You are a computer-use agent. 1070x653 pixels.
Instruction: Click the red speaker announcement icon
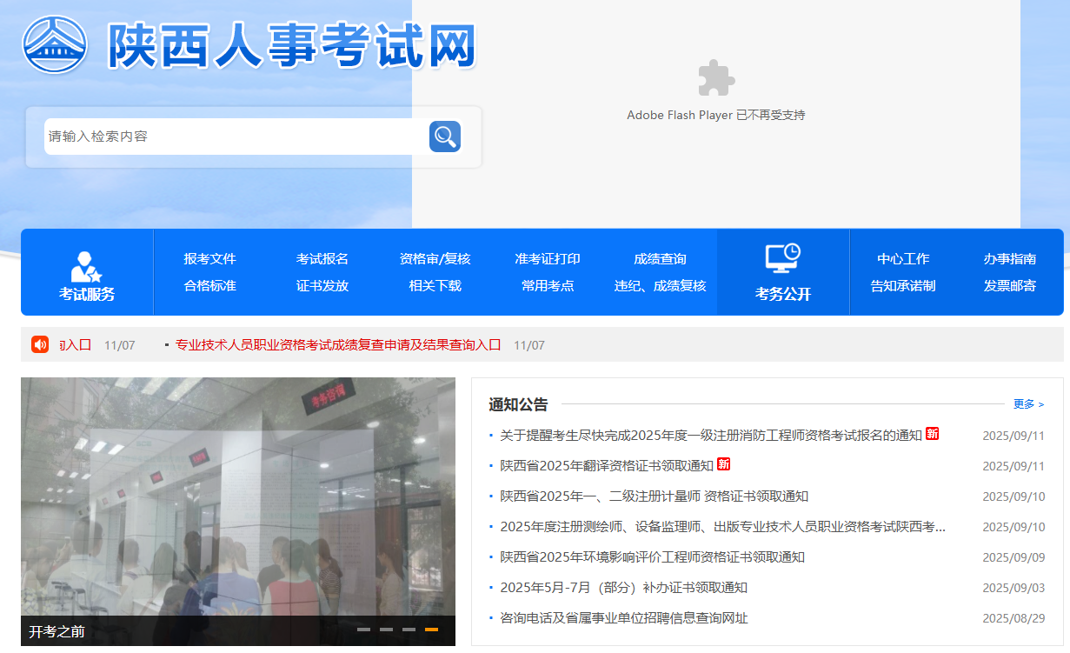coord(40,344)
